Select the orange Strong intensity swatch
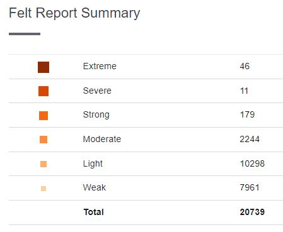The width and height of the screenshot is (283, 232). [43, 116]
